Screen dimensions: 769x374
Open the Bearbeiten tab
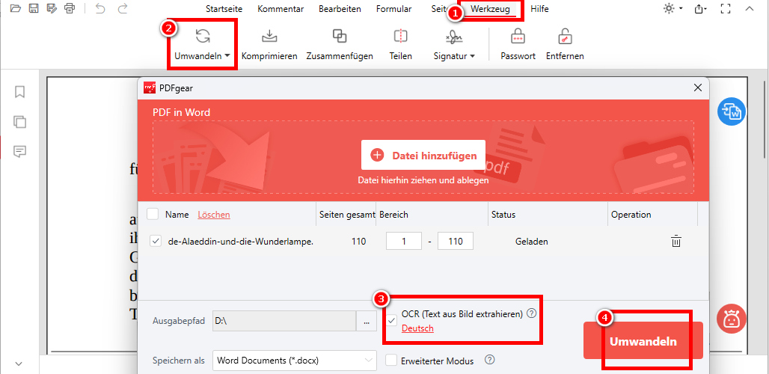[340, 9]
